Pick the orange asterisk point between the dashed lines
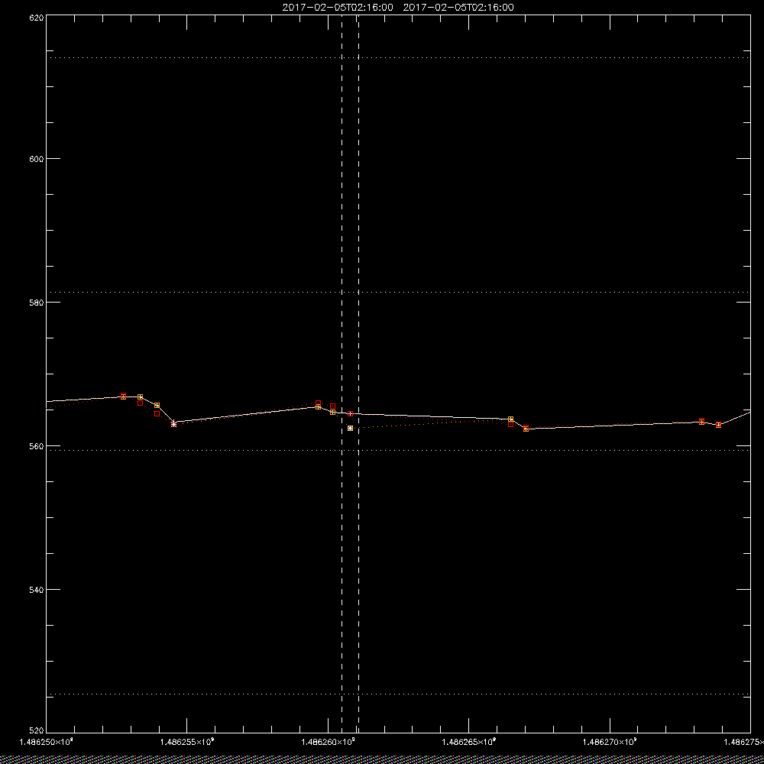 pyautogui.click(x=351, y=428)
